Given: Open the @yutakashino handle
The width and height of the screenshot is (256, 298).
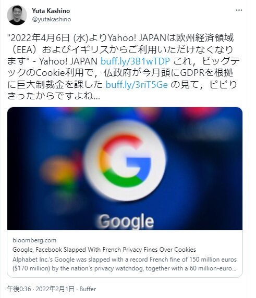Looking at the screenshot, I should 52,19.
